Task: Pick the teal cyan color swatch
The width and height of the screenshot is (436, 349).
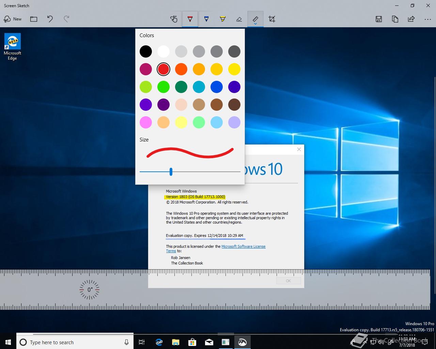Action: (x=199, y=87)
